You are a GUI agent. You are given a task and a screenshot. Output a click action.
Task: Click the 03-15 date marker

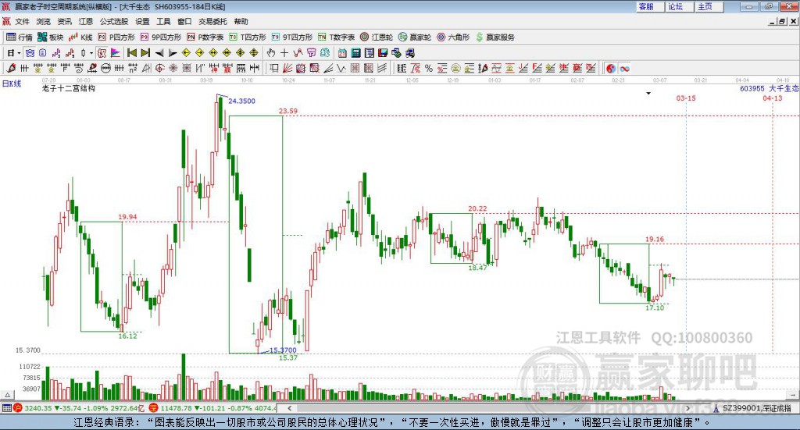tap(686, 98)
